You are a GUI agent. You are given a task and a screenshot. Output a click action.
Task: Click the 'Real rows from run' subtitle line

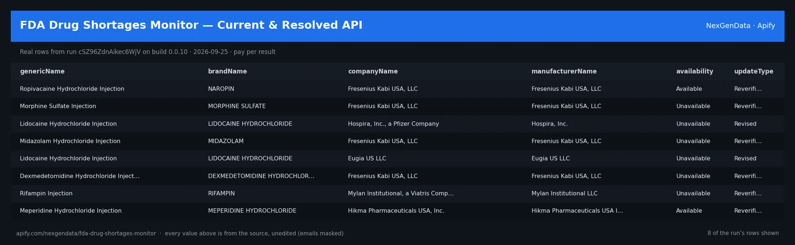(148, 52)
